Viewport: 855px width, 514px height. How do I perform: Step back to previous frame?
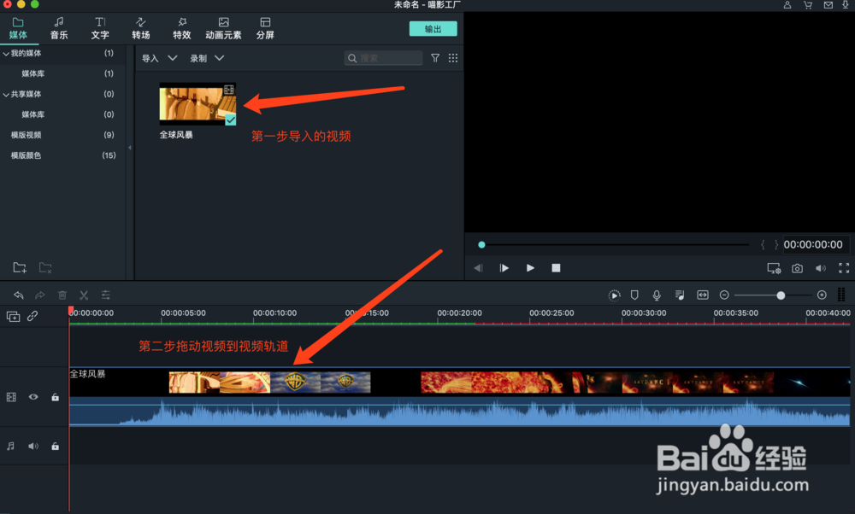click(478, 268)
